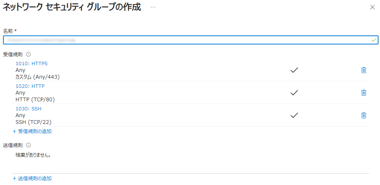Click the checkmark on the HTTP rule row

pos(294,93)
